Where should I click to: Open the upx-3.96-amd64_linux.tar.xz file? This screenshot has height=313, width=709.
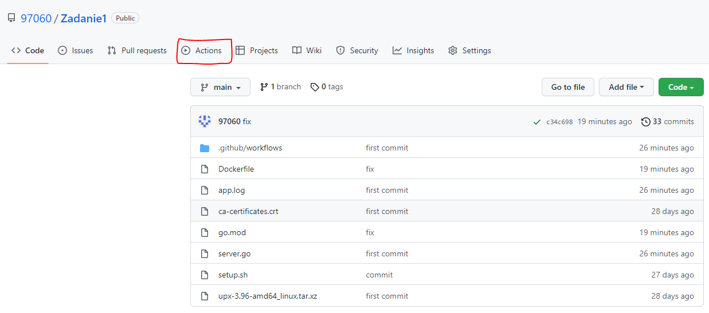point(268,296)
